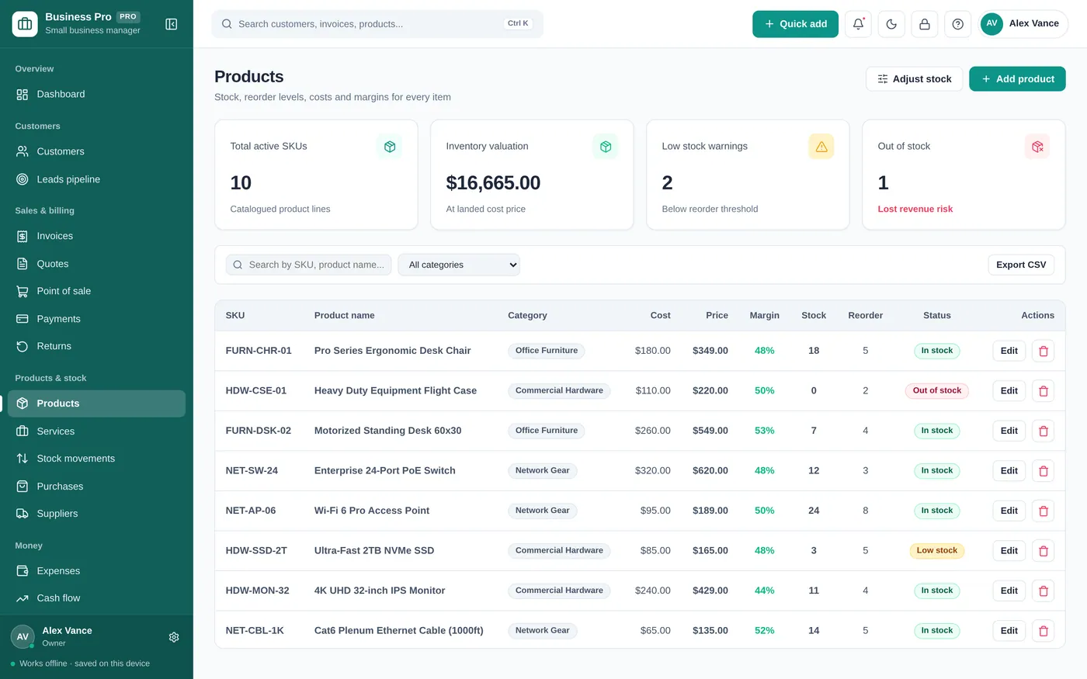This screenshot has height=679, width=1087.
Task: Go to Expenses
Action: (96, 571)
